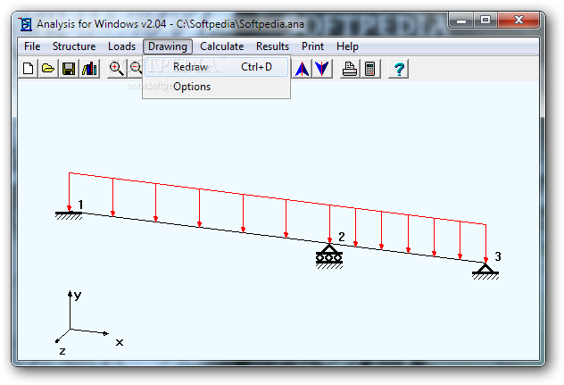Choose Options from the Drawing menu
The height and width of the screenshot is (385, 564).
coord(217,87)
